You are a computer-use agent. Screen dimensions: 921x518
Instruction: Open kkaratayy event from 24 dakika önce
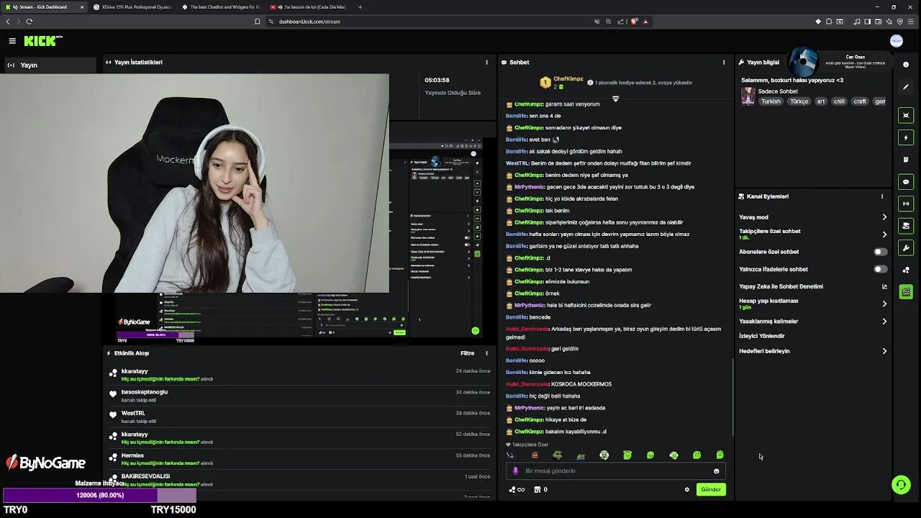[x=298, y=375]
